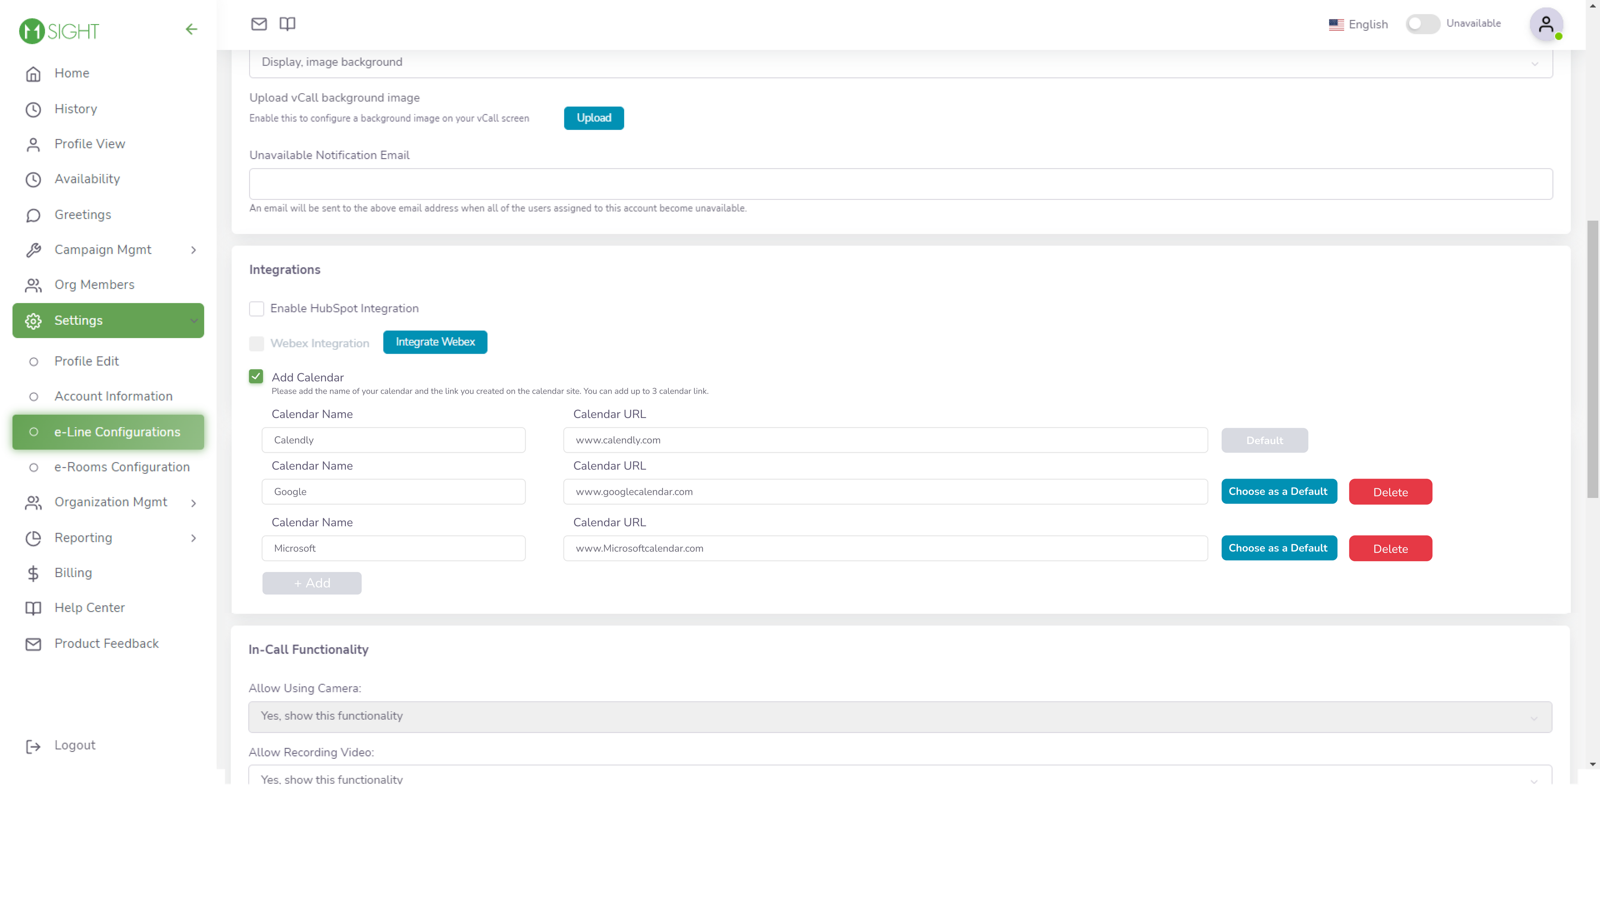
Task: Click the Profile View person icon
Action: (x=33, y=144)
